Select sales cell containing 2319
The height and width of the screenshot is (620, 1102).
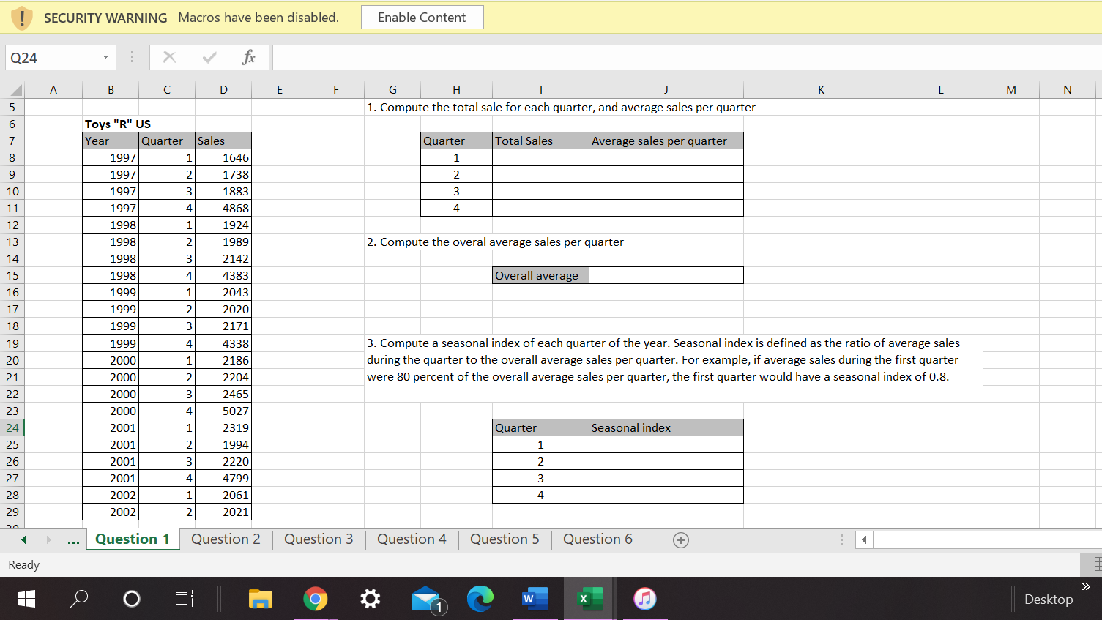pyautogui.click(x=223, y=427)
